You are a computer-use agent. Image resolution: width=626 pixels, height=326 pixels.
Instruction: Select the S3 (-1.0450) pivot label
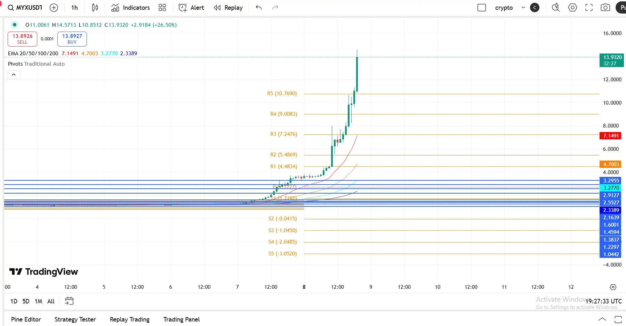(x=282, y=230)
